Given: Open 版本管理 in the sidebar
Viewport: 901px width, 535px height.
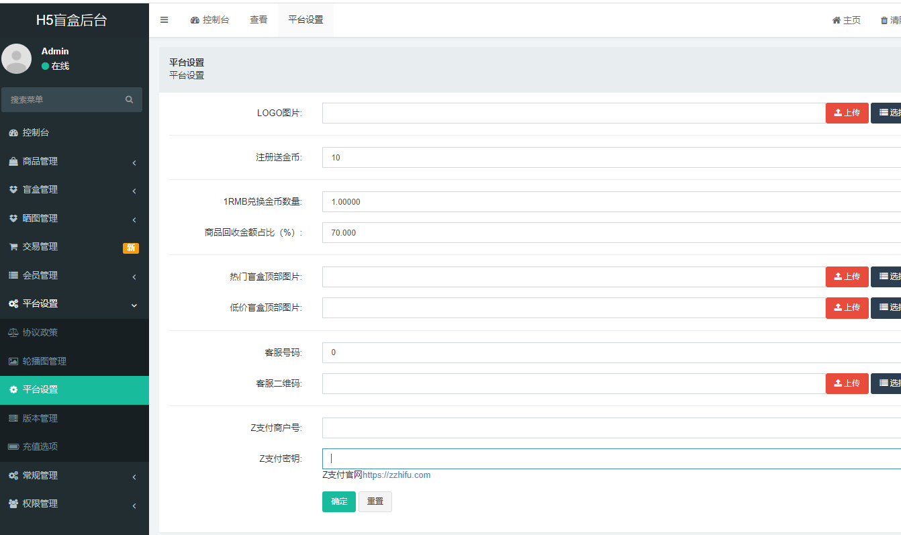Looking at the screenshot, I should [x=40, y=418].
